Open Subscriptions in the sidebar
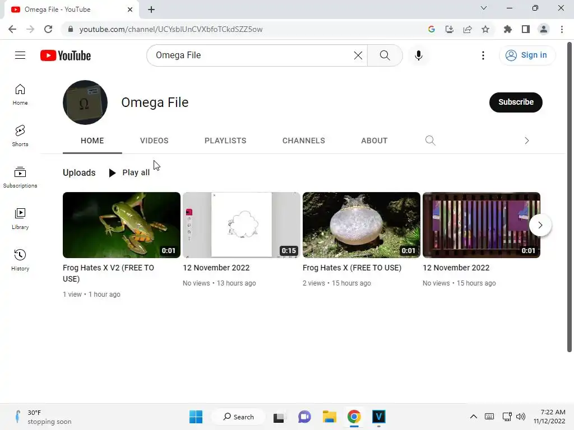The image size is (574, 430). (20, 177)
